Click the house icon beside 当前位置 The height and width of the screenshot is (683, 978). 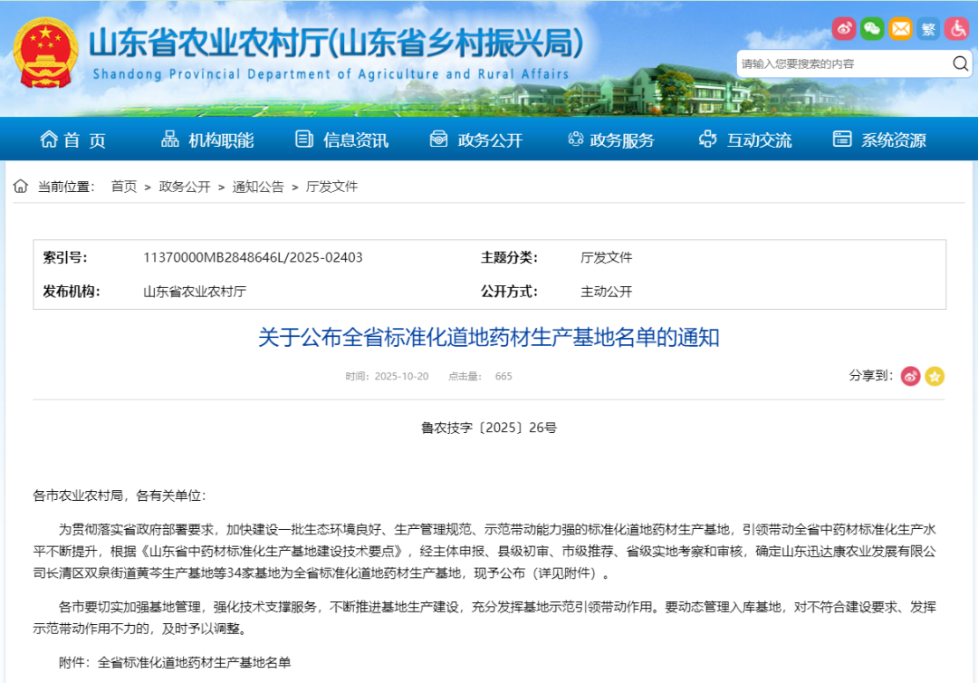pos(20,187)
